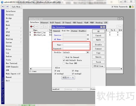Viewport: 136px width, 106px height.
Task: Click the Cancel button
Action: 98,36
